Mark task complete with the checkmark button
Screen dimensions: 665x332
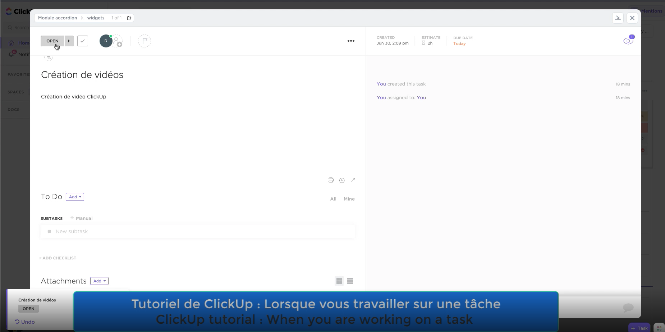(x=83, y=41)
